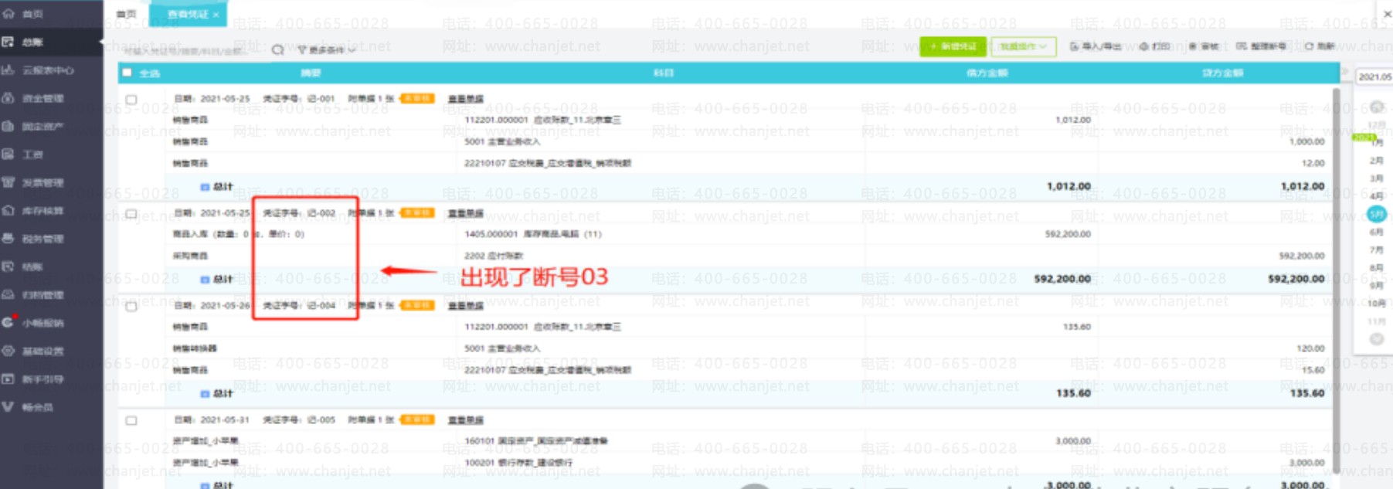The image size is (1393, 489).
Task: Toggle the 全选 select-all checkbox
Action: (127, 73)
